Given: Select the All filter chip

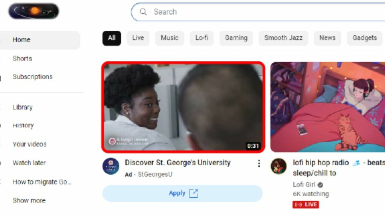Looking at the screenshot, I should click(x=112, y=38).
